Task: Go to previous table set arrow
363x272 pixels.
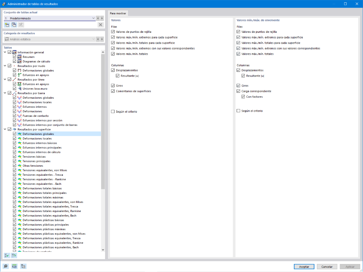Action: (98, 18)
